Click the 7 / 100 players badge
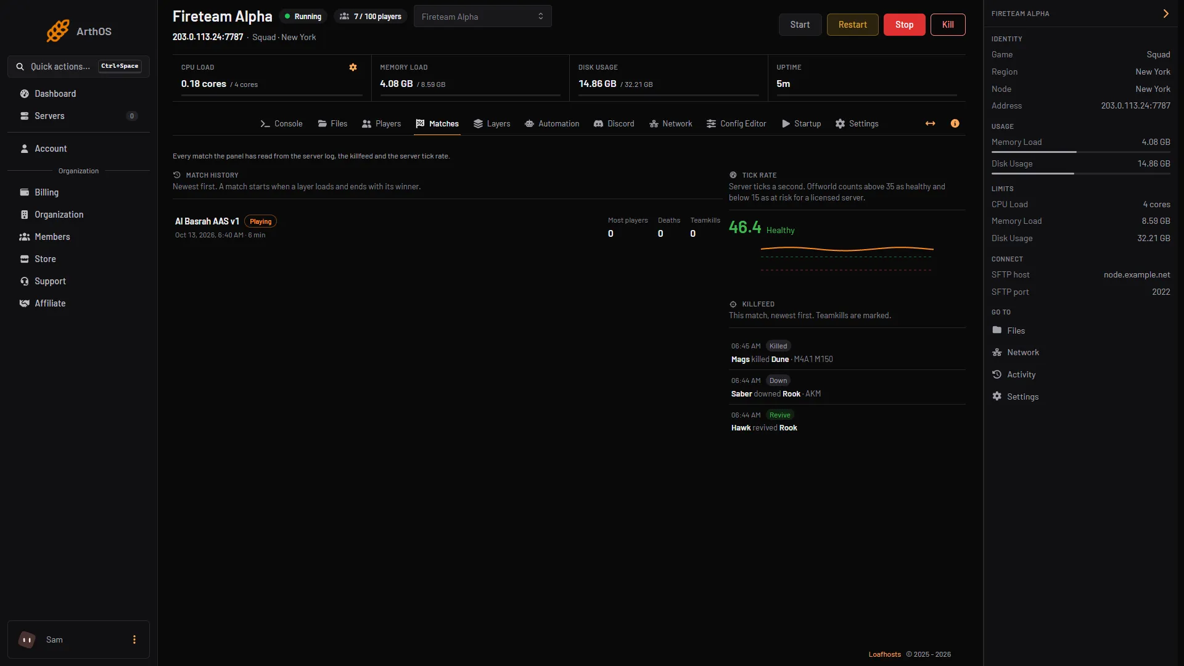The height and width of the screenshot is (666, 1184). [371, 17]
